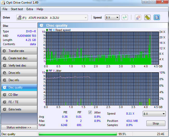
Task: Expand the Status window
Action: point(19,127)
